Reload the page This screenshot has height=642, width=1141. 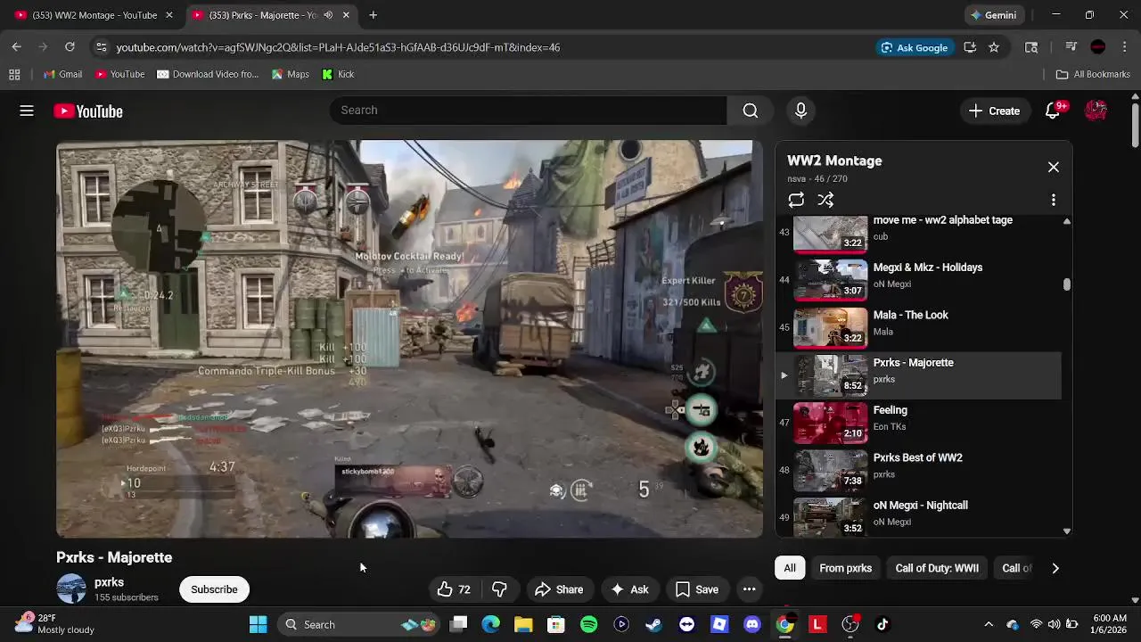70,47
